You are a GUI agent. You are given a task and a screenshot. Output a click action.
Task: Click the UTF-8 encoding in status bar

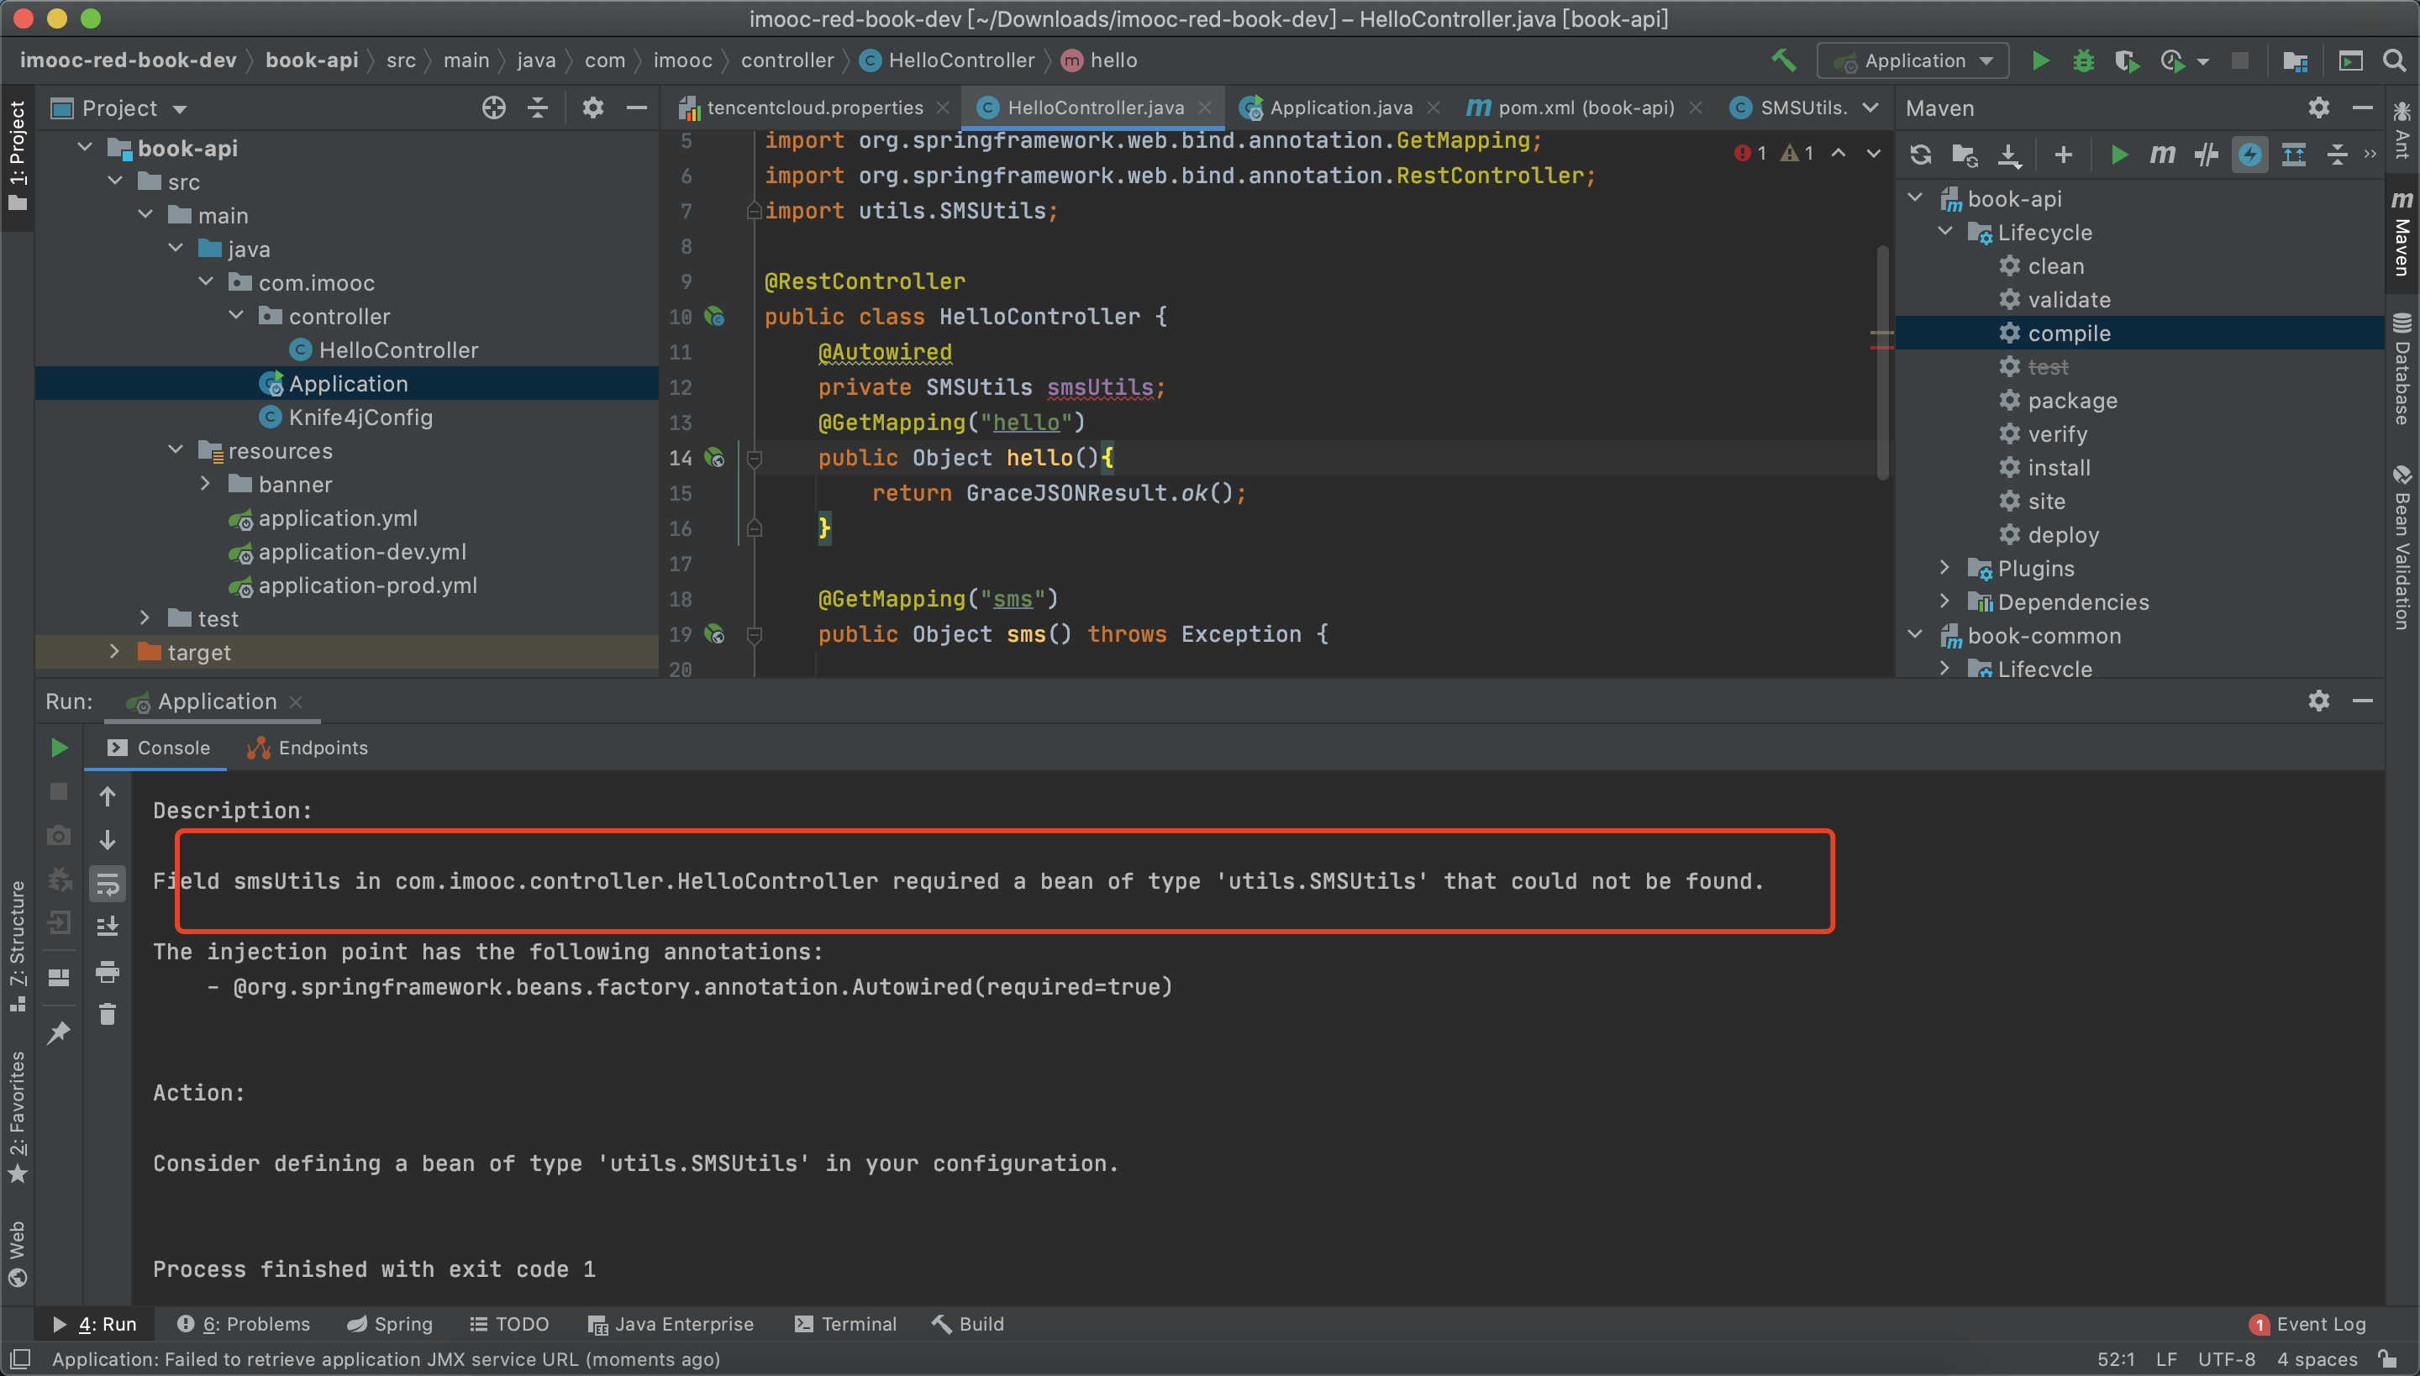click(2226, 1359)
